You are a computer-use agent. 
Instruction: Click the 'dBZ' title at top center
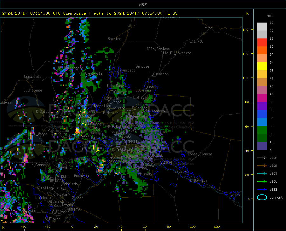point(143,5)
